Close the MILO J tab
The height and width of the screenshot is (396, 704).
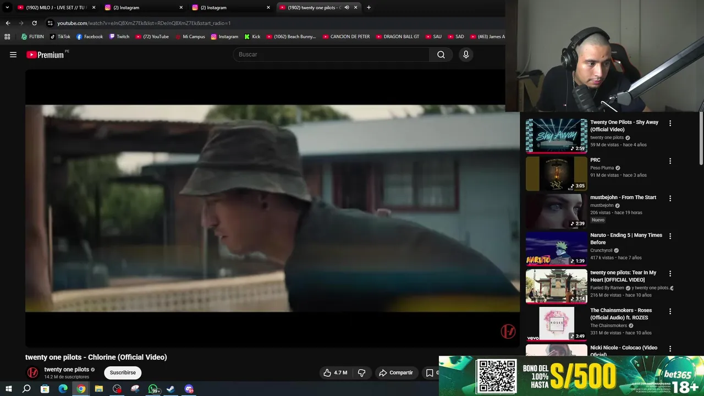click(94, 7)
